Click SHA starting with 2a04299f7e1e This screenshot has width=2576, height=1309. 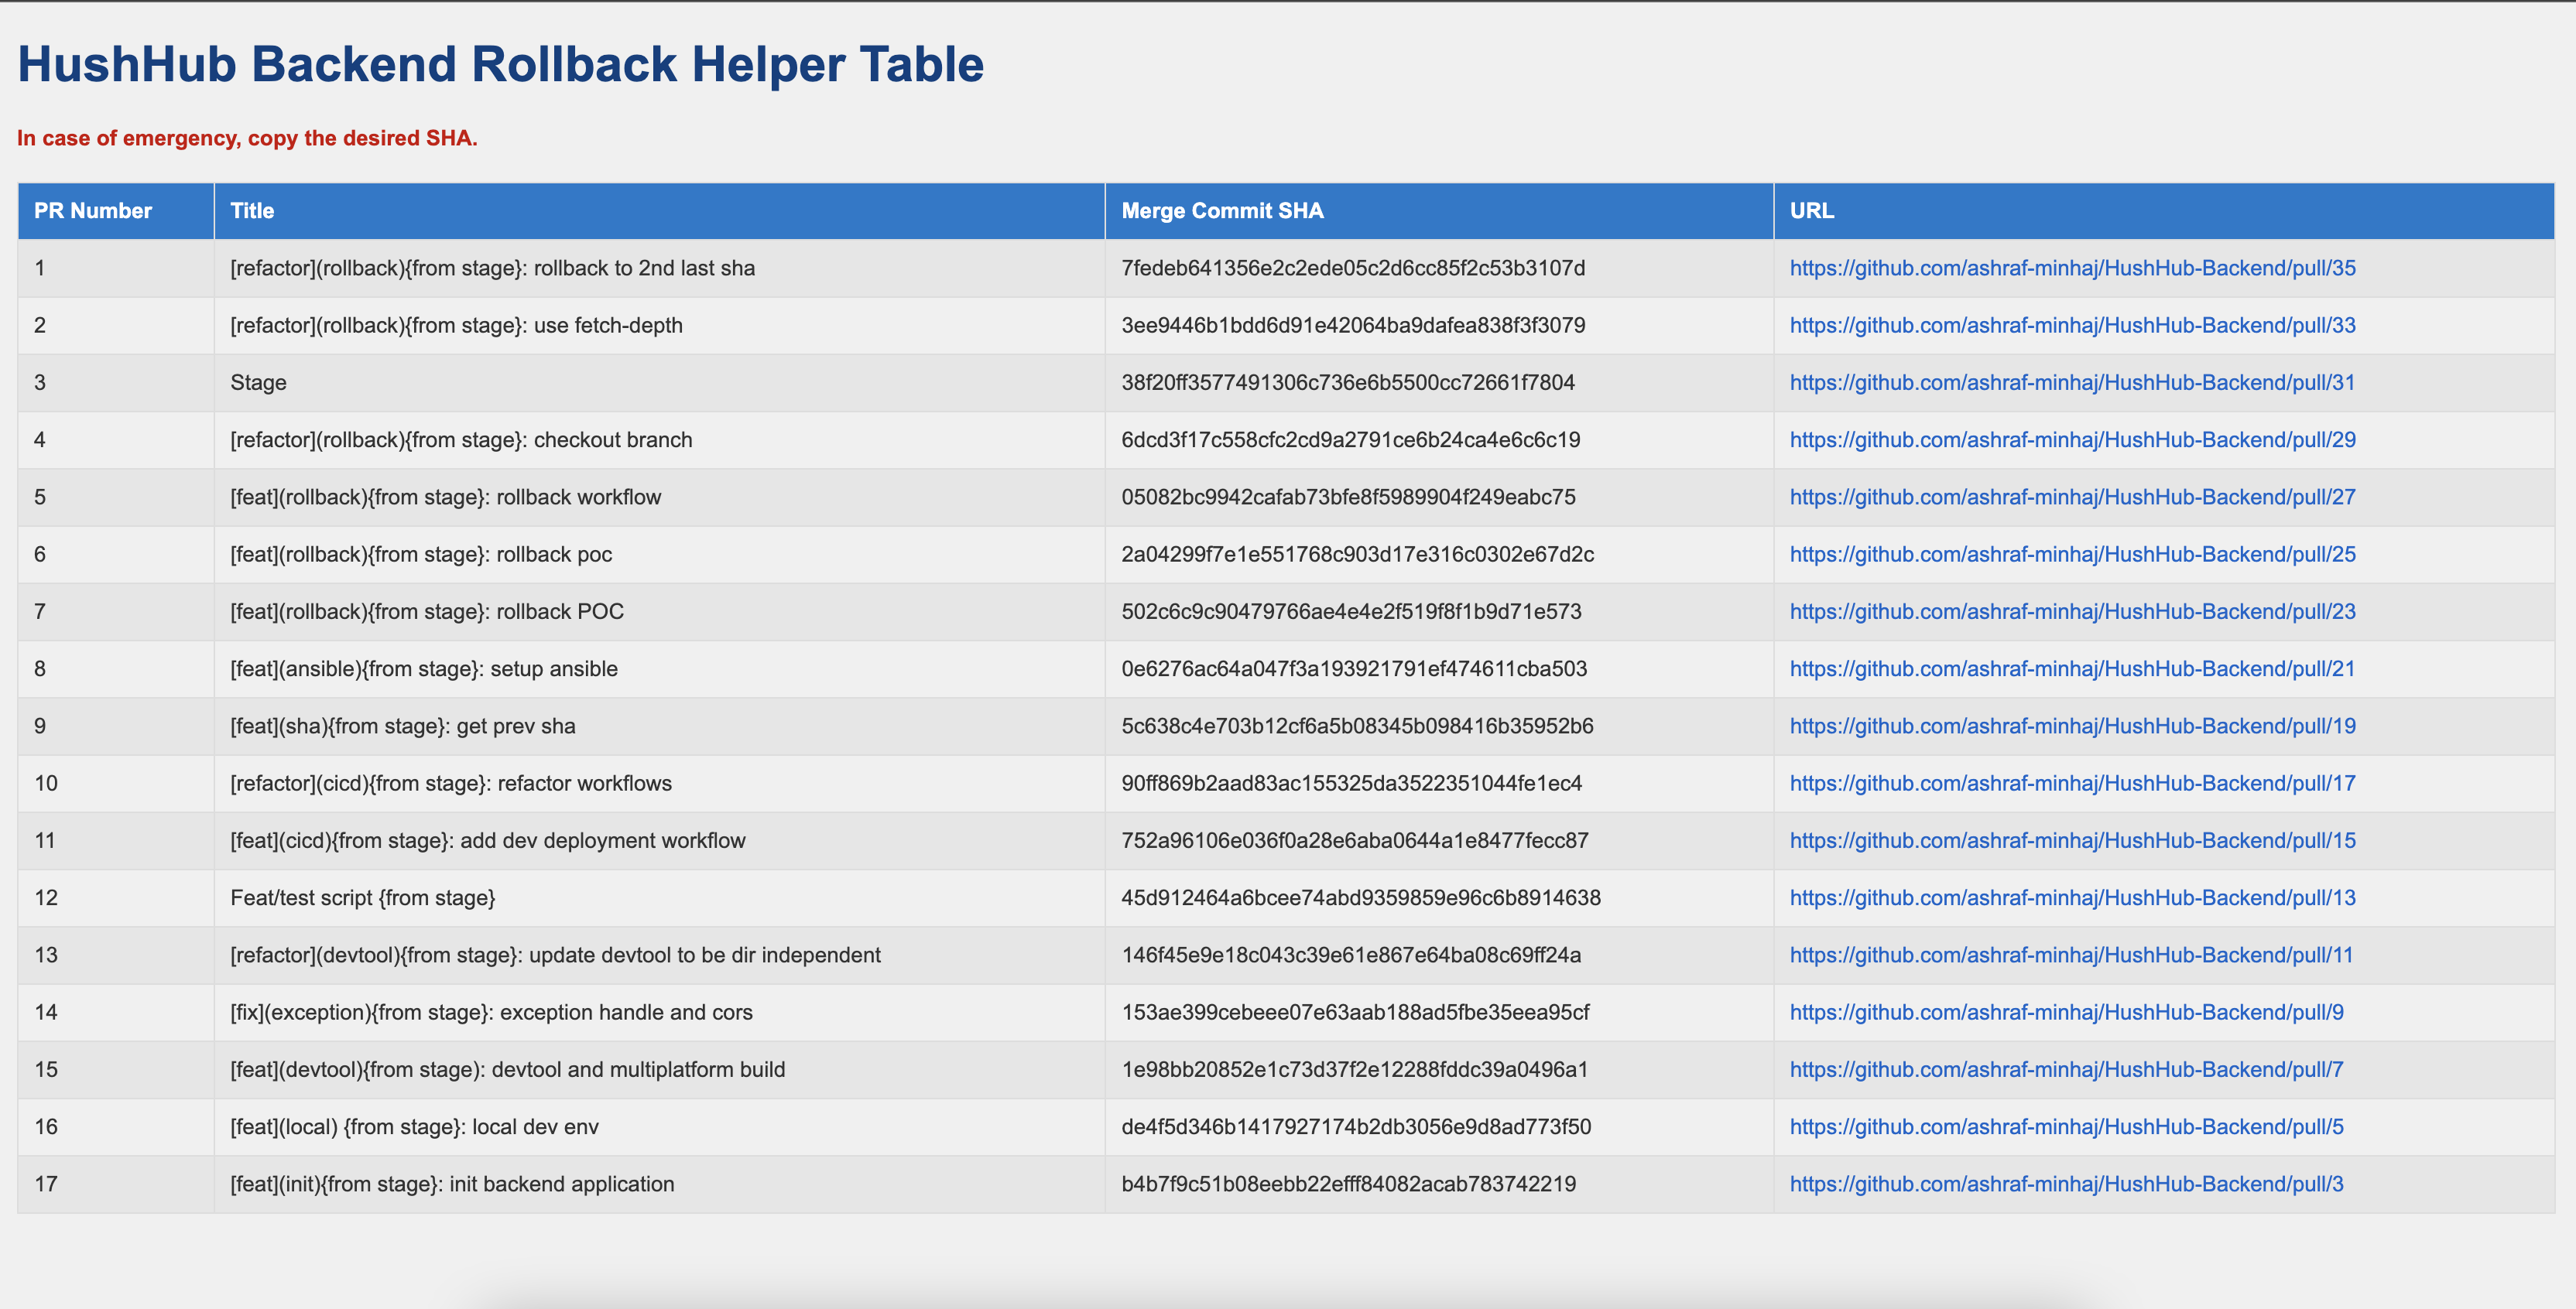(x=1358, y=555)
